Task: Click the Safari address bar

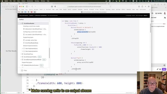Action: [85, 7]
